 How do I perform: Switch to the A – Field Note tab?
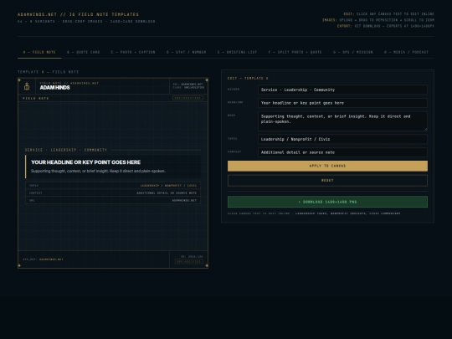(x=39, y=52)
